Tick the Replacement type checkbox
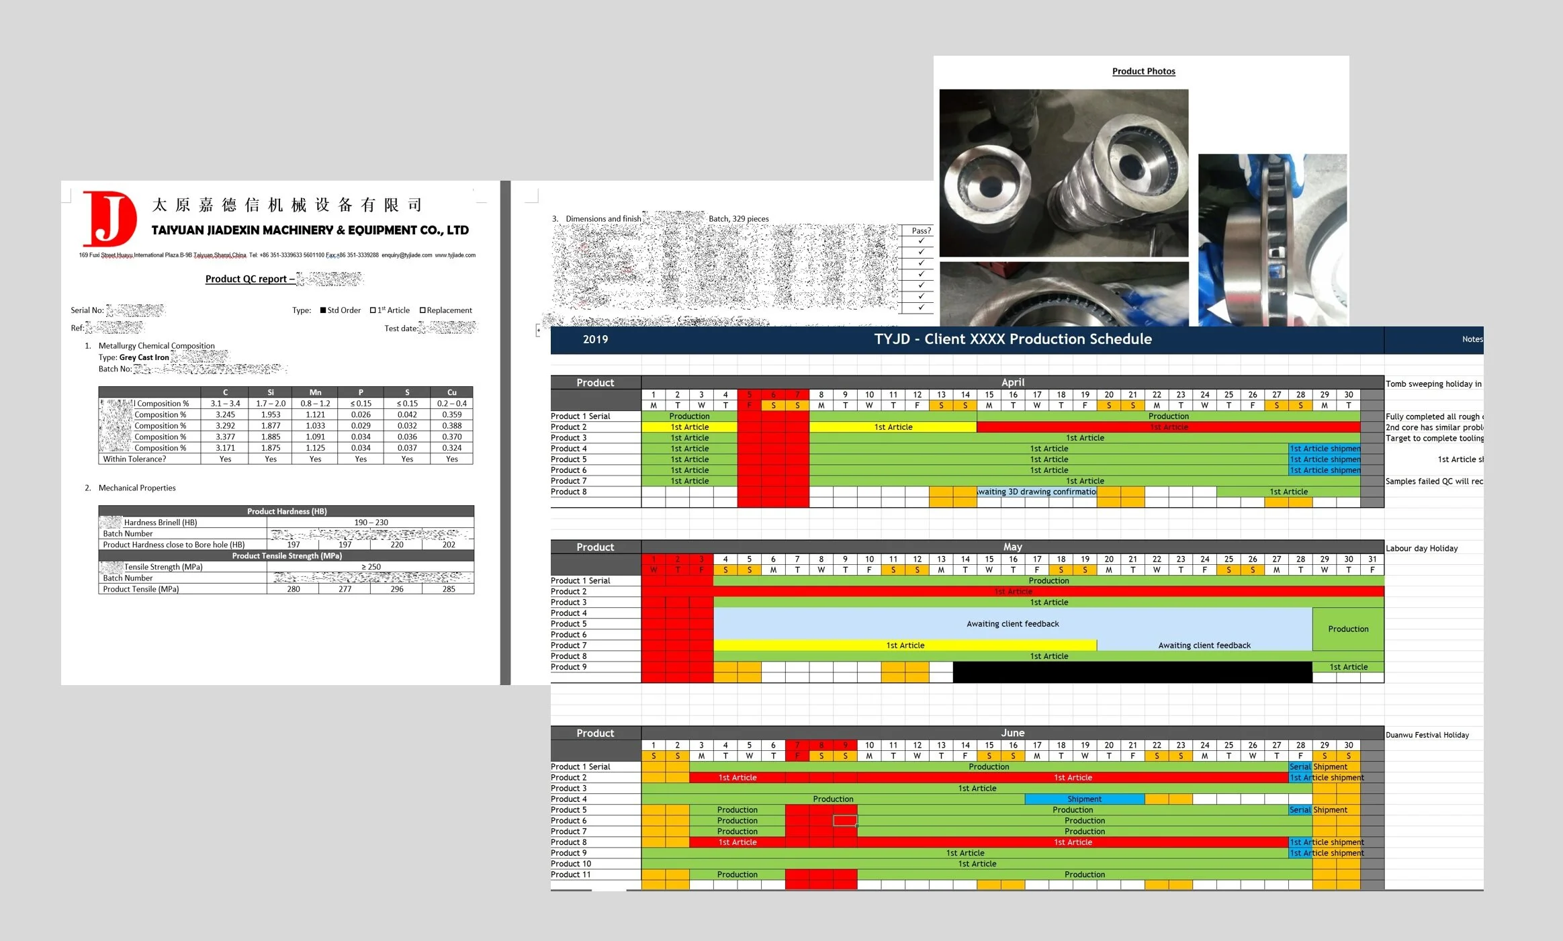Viewport: 1563px width, 941px height. point(422,310)
